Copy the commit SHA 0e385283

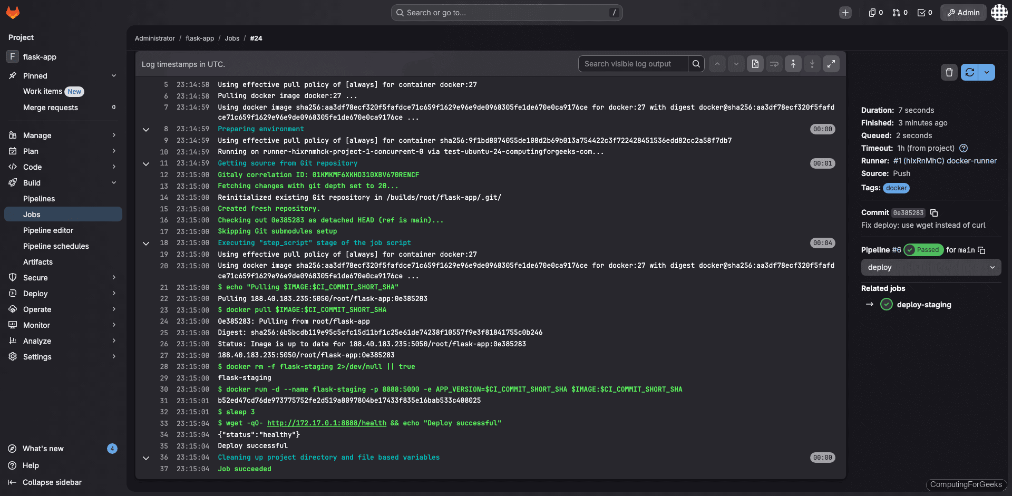point(935,213)
